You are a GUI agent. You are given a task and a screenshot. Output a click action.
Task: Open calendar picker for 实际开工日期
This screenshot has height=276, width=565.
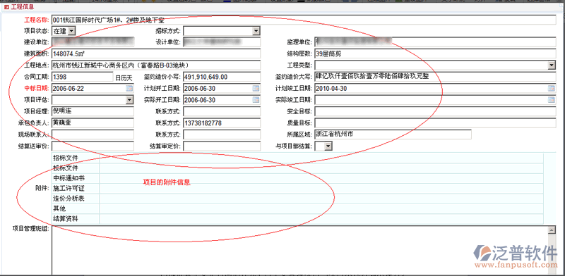(x=256, y=100)
